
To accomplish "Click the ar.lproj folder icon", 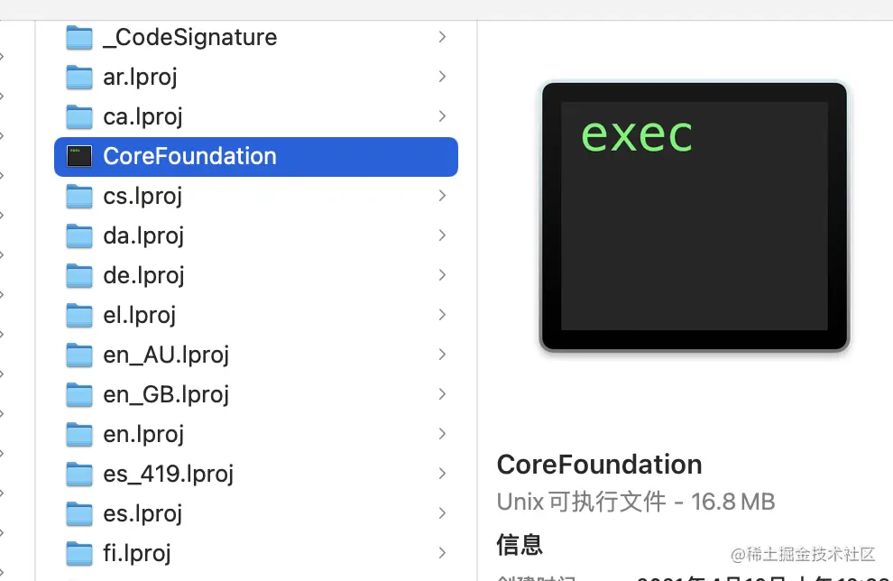I will [x=79, y=77].
